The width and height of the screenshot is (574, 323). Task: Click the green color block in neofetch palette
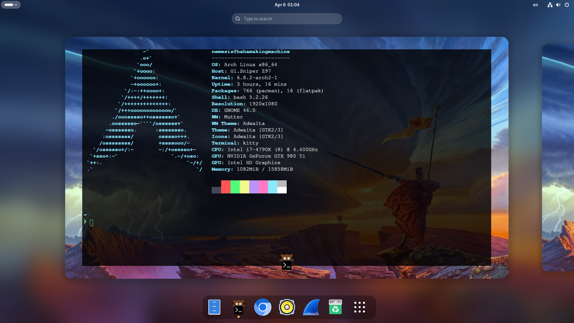235,187
